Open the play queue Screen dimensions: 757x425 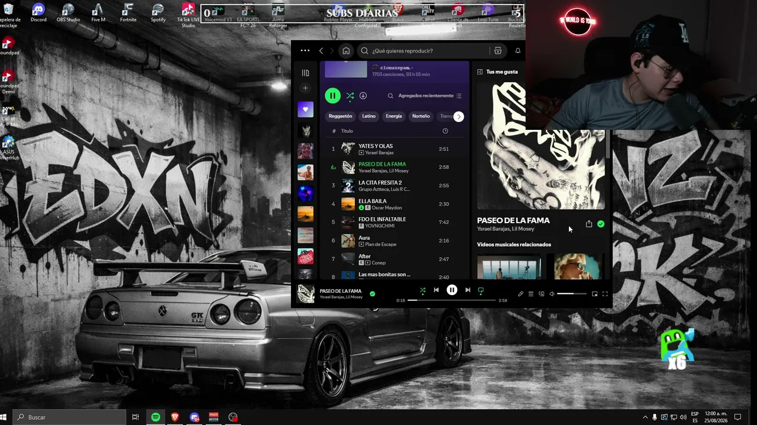pos(531,294)
